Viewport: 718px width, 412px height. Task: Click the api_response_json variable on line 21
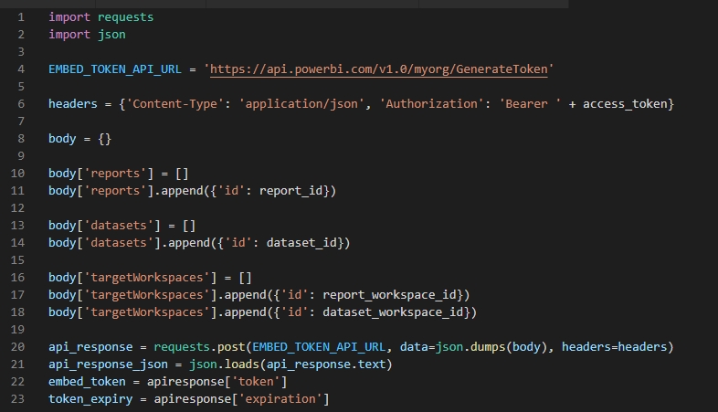coord(108,364)
